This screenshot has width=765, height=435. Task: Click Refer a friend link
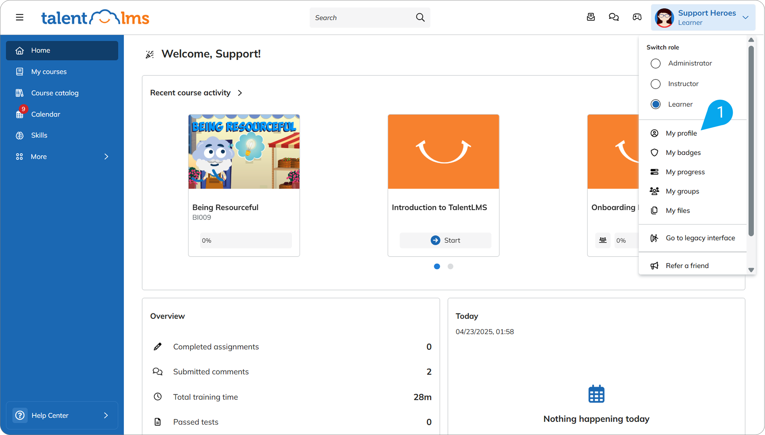pyautogui.click(x=693, y=265)
